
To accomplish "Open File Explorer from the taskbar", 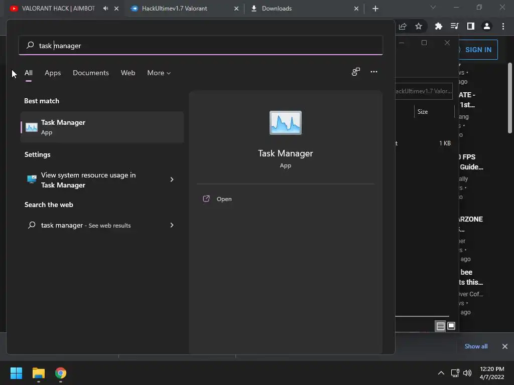I will [x=38, y=373].
